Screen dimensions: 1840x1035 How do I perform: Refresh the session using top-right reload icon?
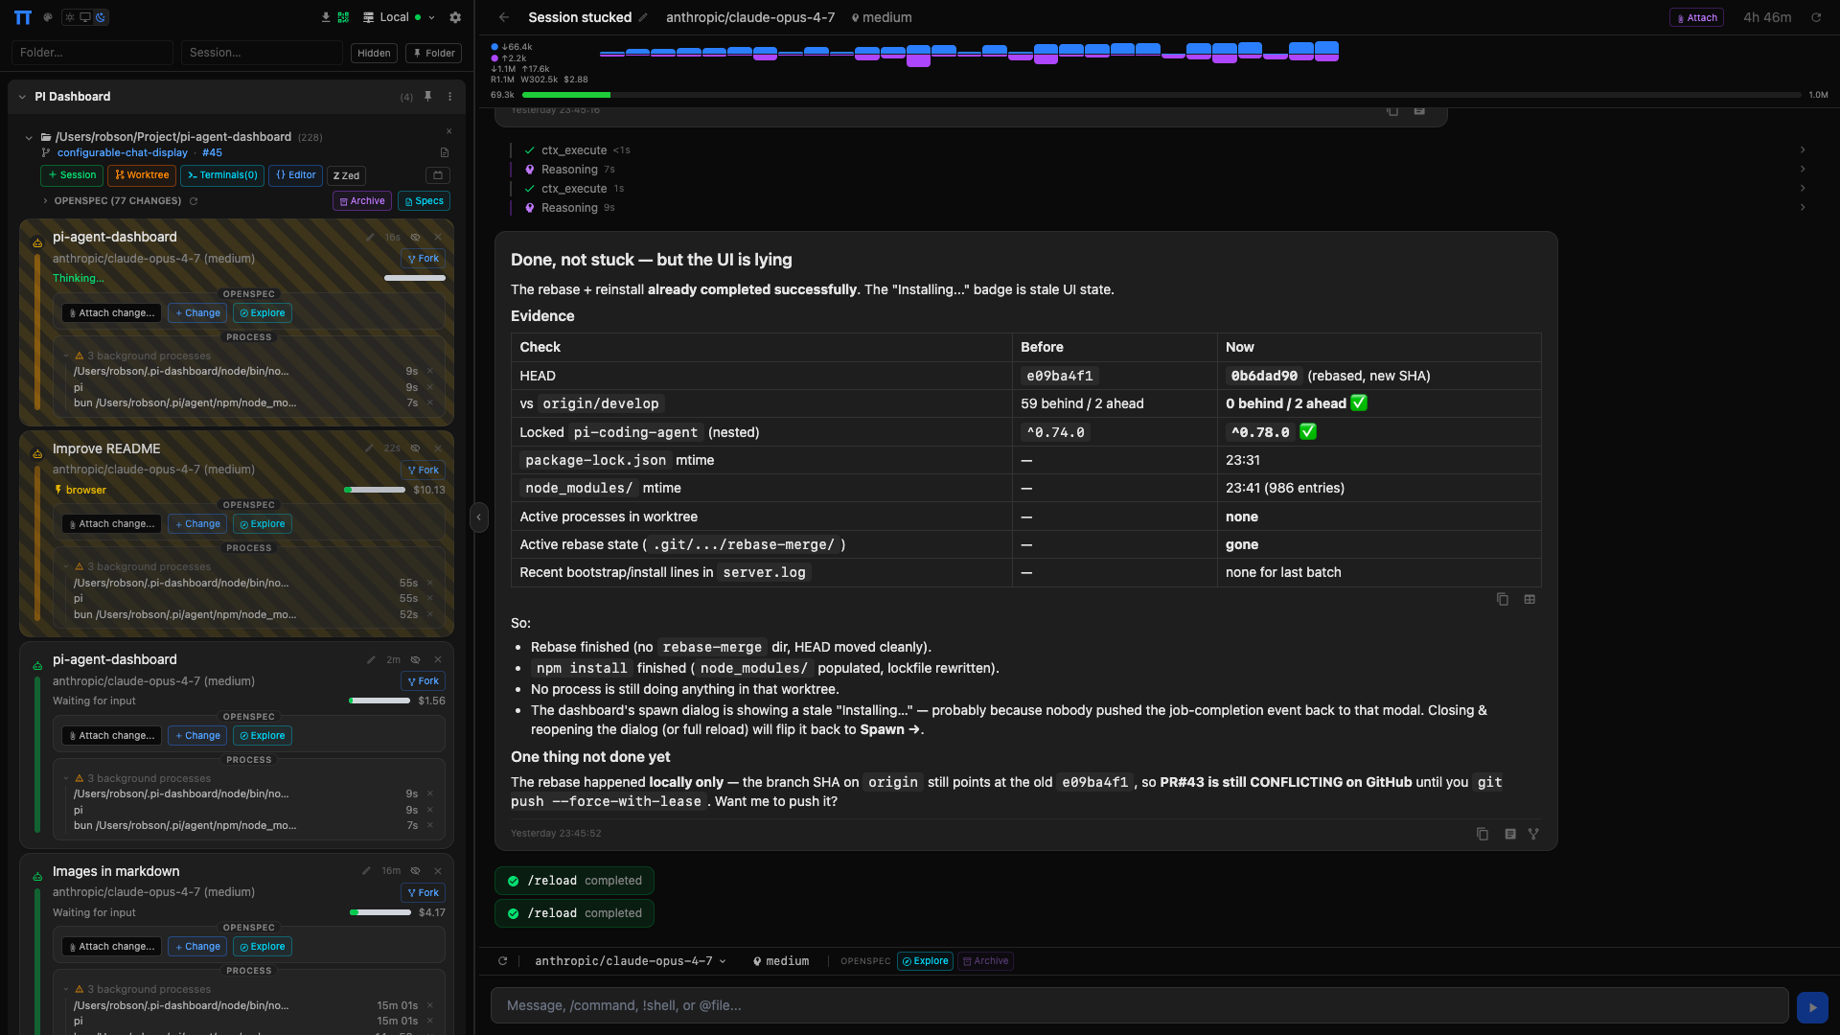(x=1815, y=17)
